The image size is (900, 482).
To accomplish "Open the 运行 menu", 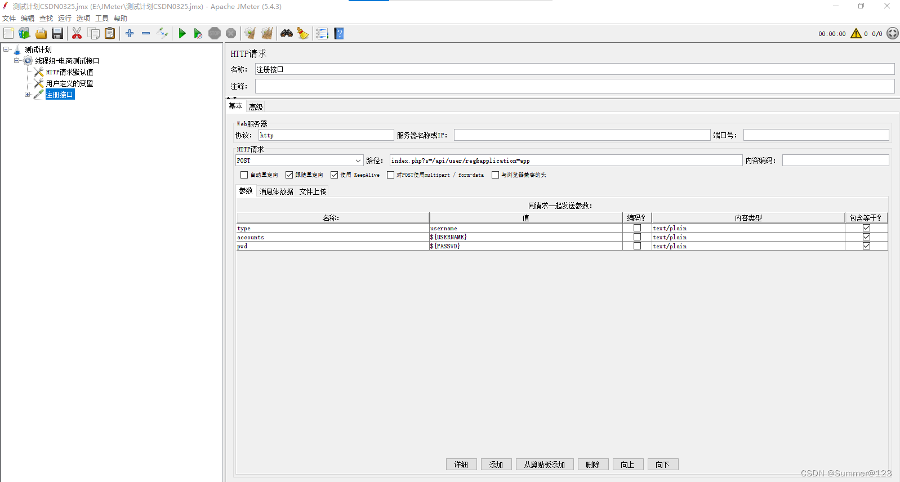I will pos(65,19).
